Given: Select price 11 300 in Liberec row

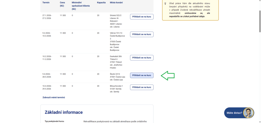Looking at the screenshot, I should pos(63,16).
